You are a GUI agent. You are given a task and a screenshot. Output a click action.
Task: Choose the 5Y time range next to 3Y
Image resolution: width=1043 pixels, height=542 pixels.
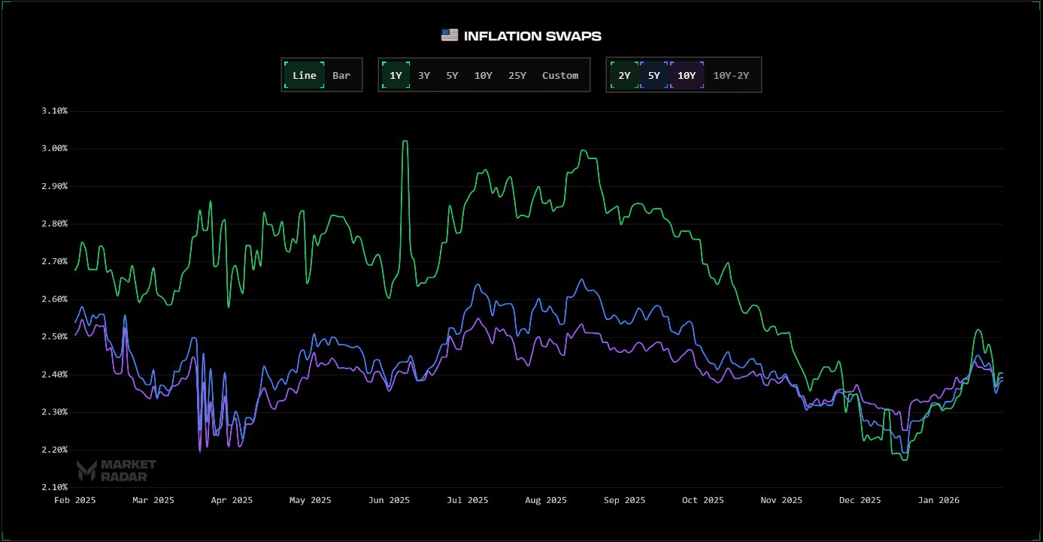(452, 75)
